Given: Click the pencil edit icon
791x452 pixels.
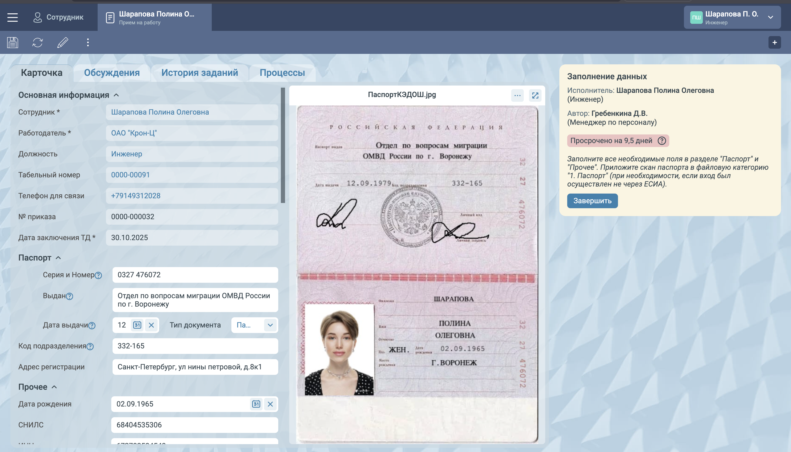Looking at the screenshot, I should [63, 43].
